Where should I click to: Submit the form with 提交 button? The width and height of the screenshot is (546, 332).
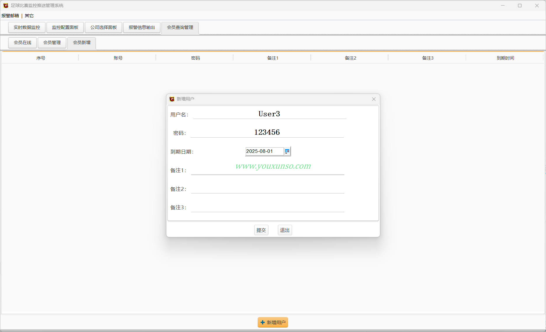tap(261, 230)
